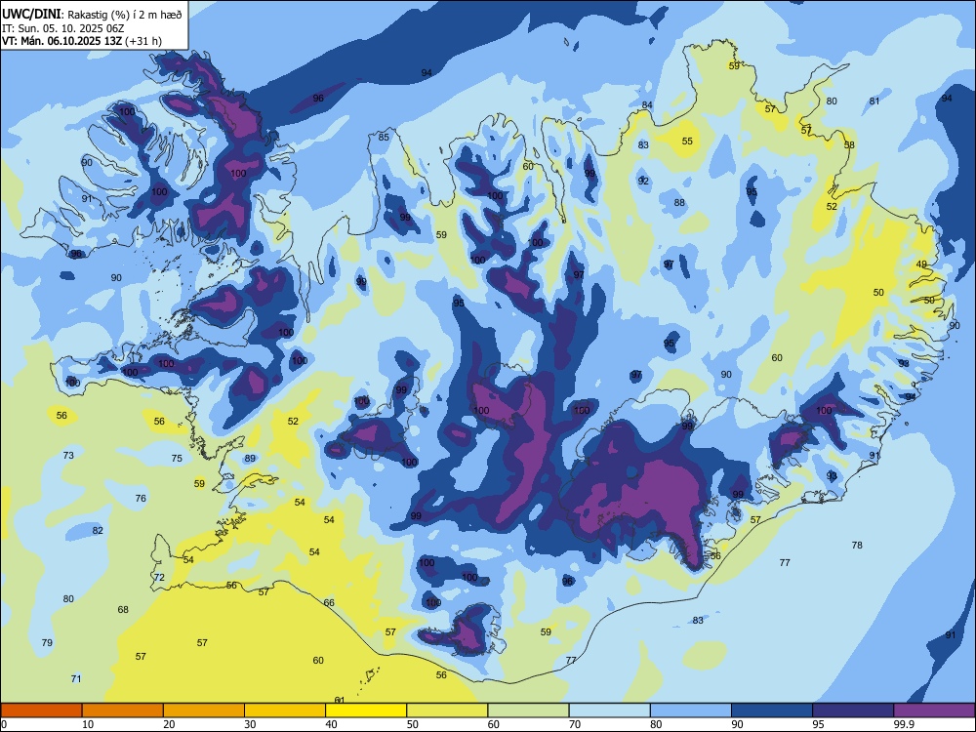This screenshot has width=976, height=732.
Task: Click the humidity value 79 on the map
Action: click(47, 642)
